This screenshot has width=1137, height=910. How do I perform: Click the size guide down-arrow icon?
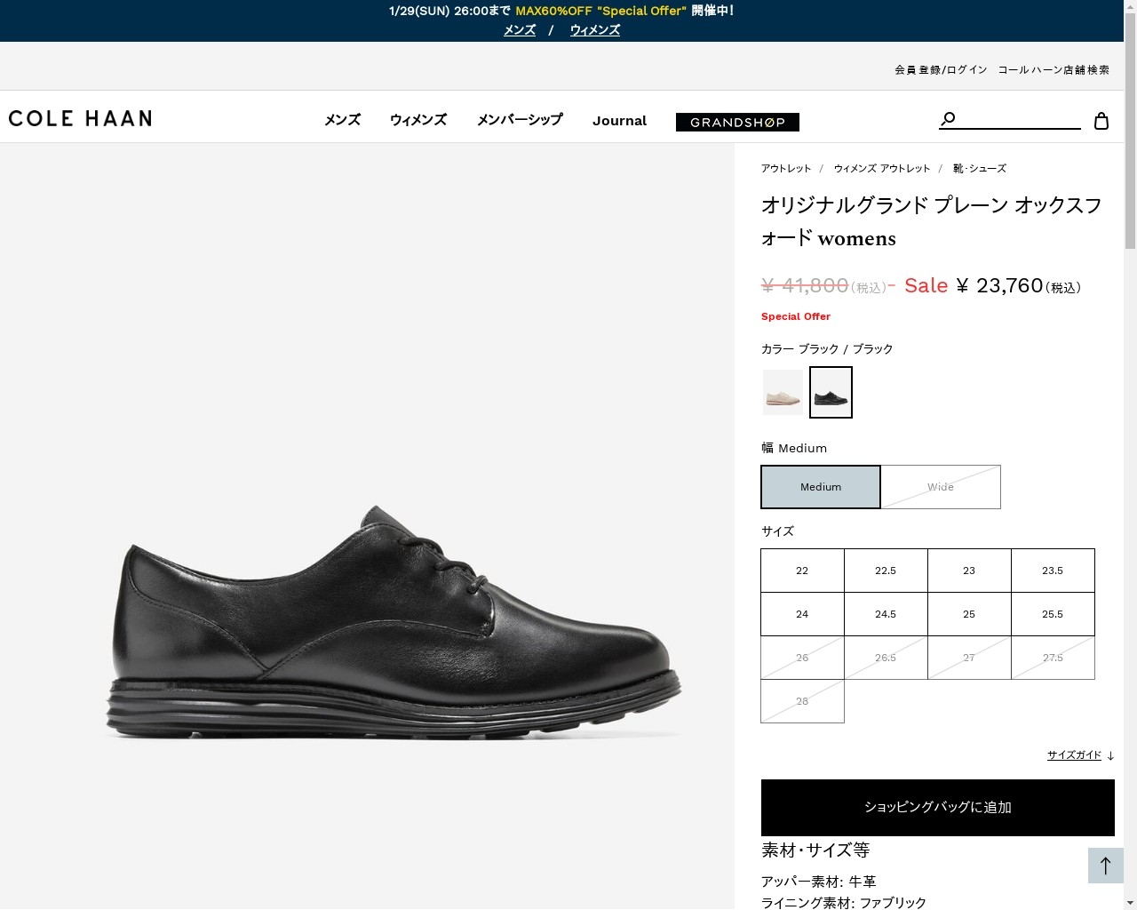1110,755
